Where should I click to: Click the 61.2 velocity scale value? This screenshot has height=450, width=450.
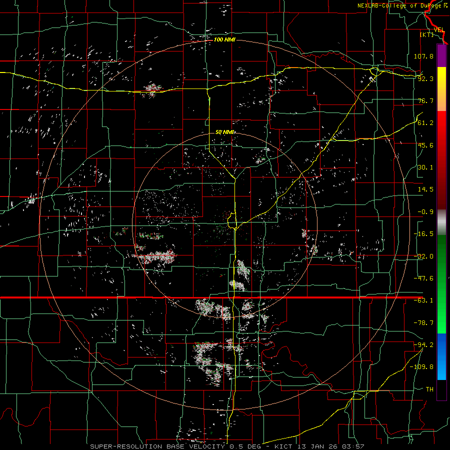click(x=425, y=123)
